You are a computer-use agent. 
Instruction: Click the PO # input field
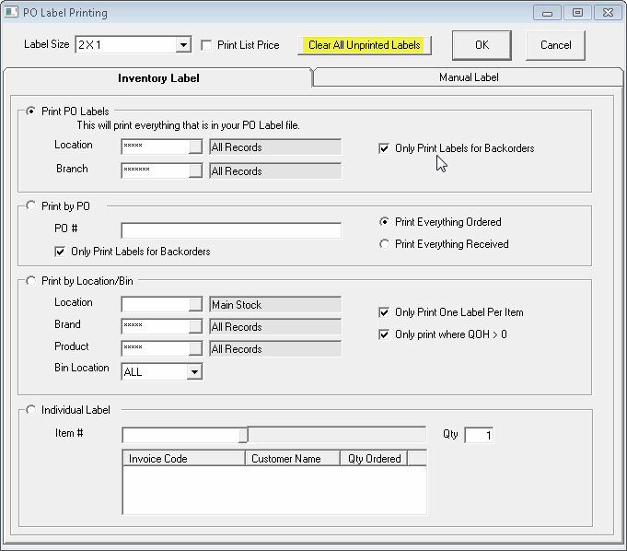coord(231,230)
